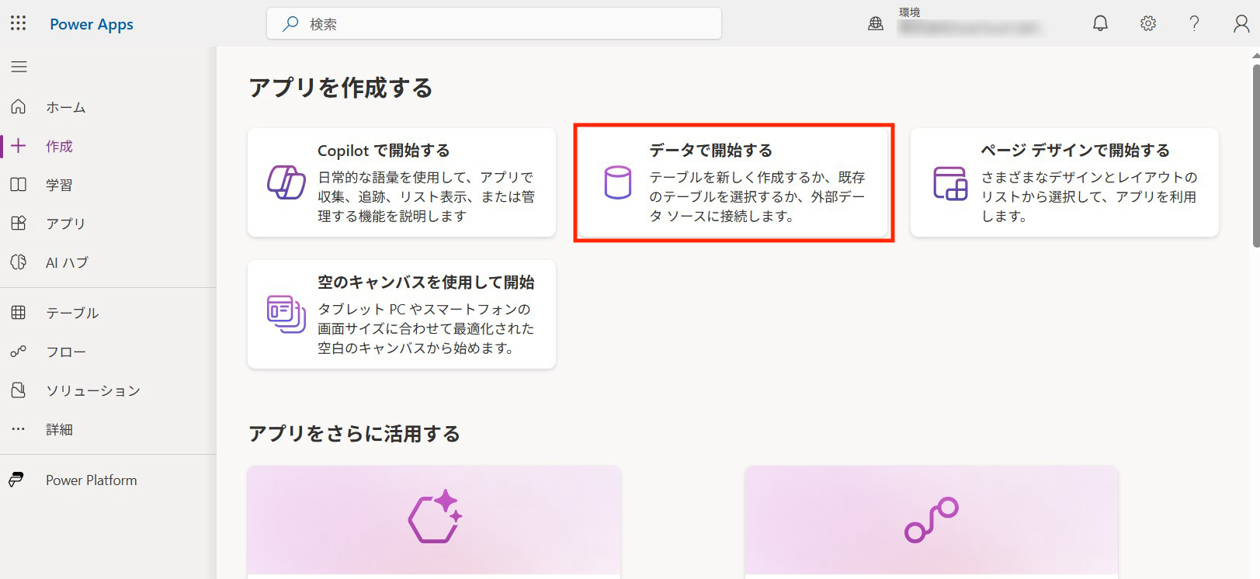Image resolution: width=1260 pixels, height=579 pixels.
Task: Select the ページ デザインで開始する card
Action: point(1064,182)
